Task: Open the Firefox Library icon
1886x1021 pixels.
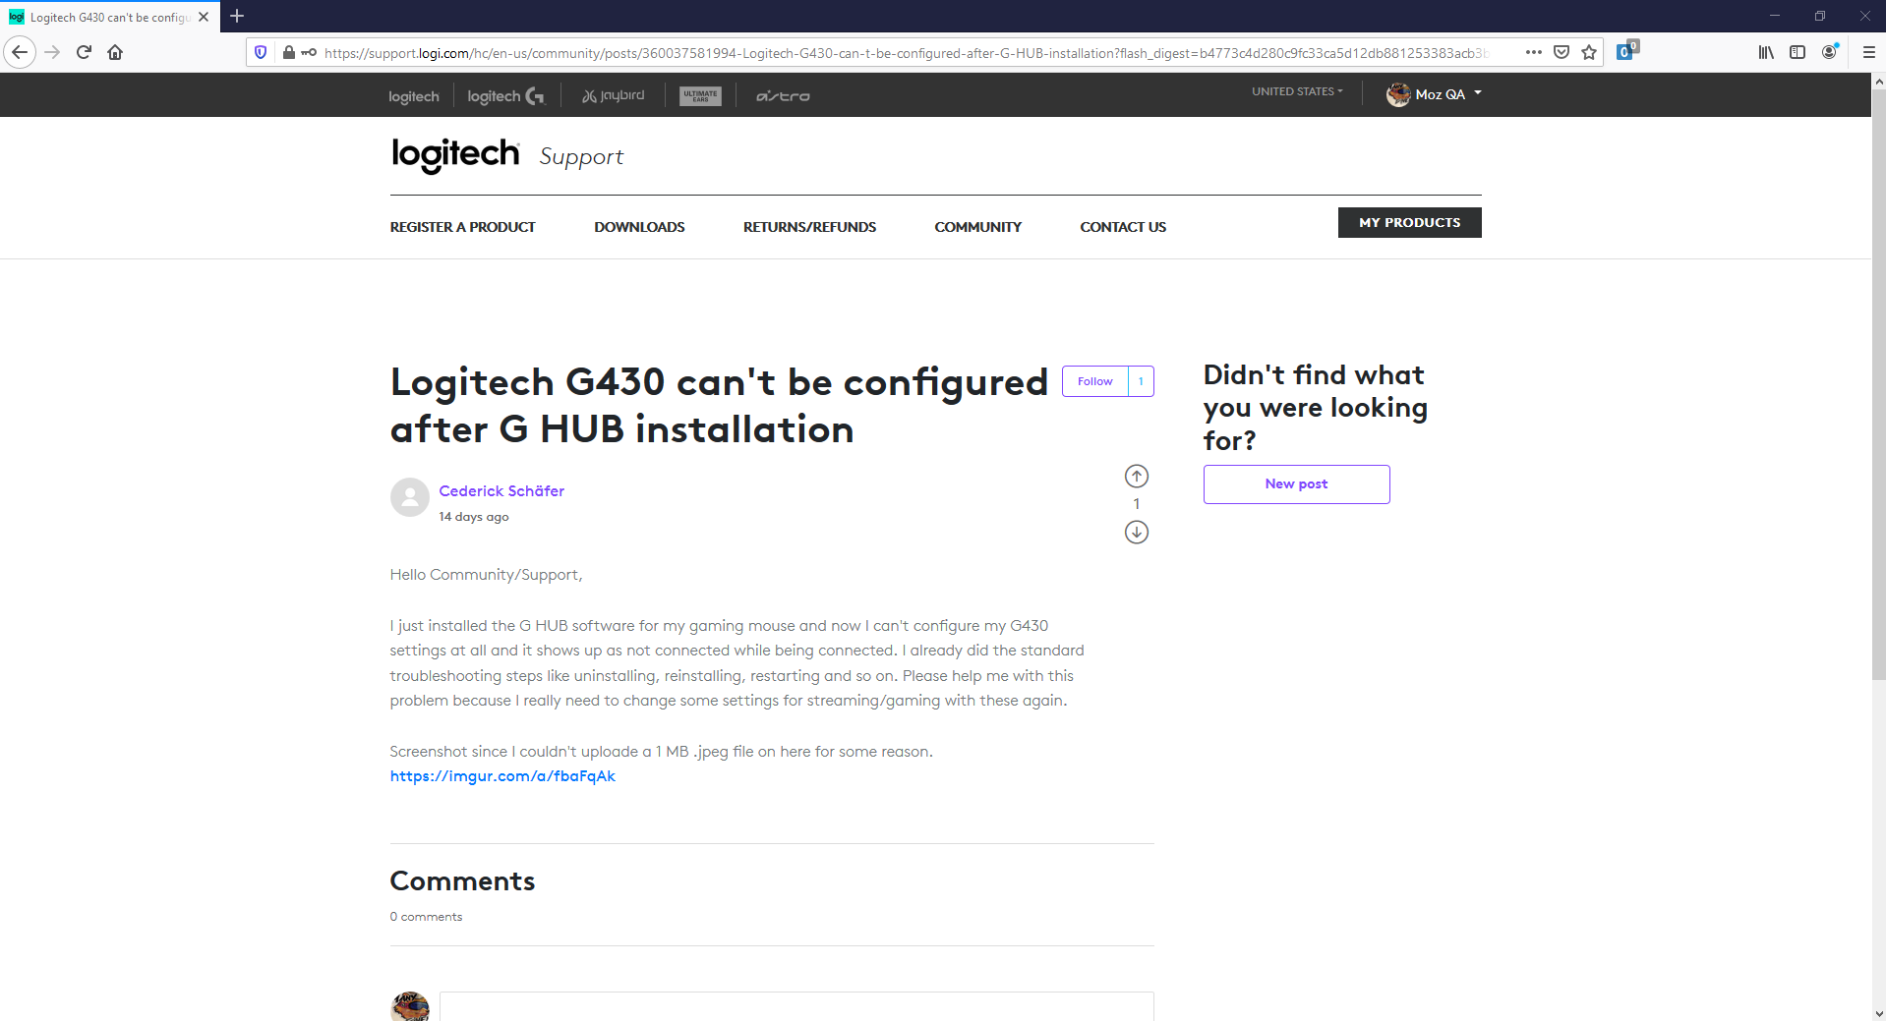Action: (x=1764, y=52)
